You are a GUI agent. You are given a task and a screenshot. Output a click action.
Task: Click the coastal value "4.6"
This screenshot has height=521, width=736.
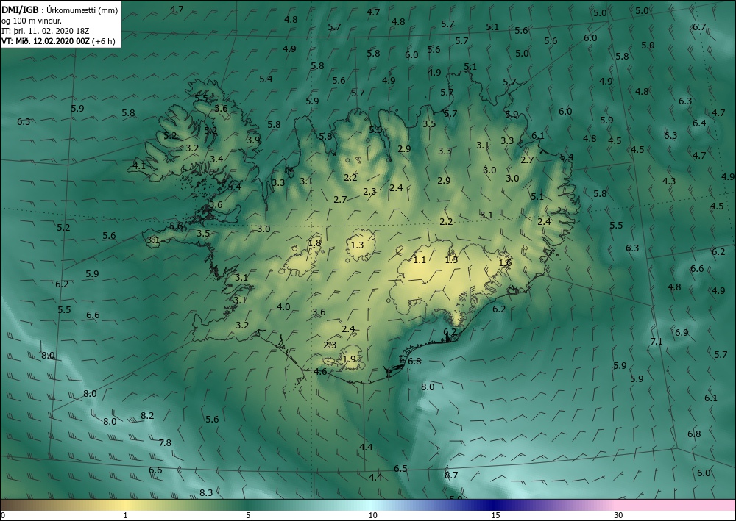click(320, 372)
